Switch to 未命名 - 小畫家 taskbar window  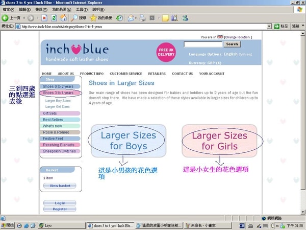point(208,226)
